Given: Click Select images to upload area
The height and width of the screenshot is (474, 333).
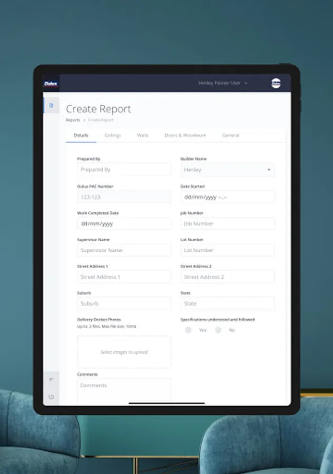Looking at the screenshot, I should 124,352.
